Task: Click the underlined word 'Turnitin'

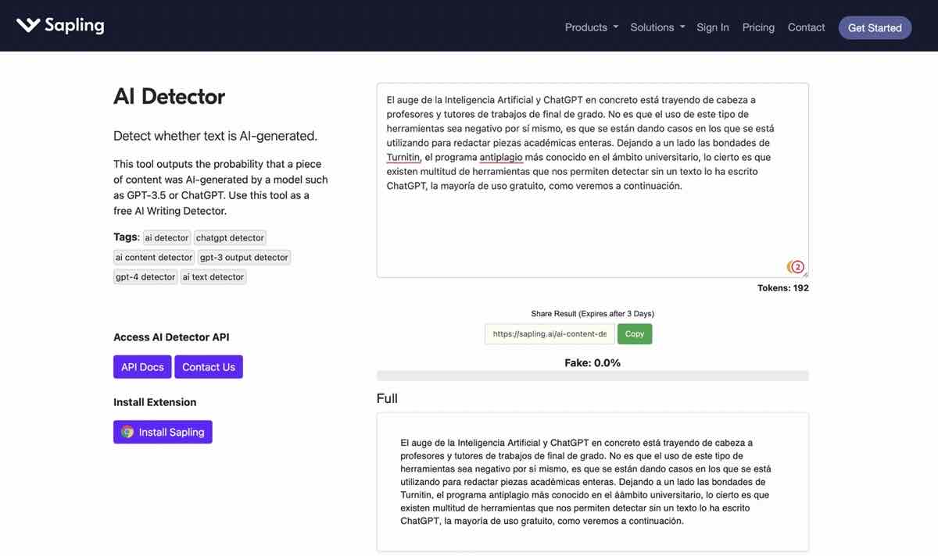Action: coord(403,157)
